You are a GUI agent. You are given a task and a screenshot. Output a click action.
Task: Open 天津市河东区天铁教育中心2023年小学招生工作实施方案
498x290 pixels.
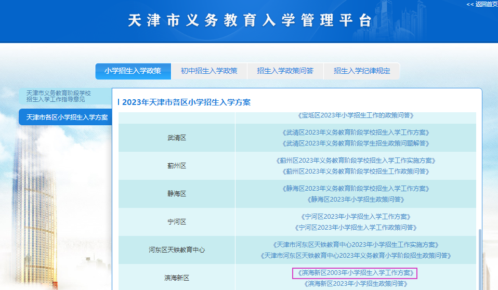pyautogui.click(x=356, y=245)
